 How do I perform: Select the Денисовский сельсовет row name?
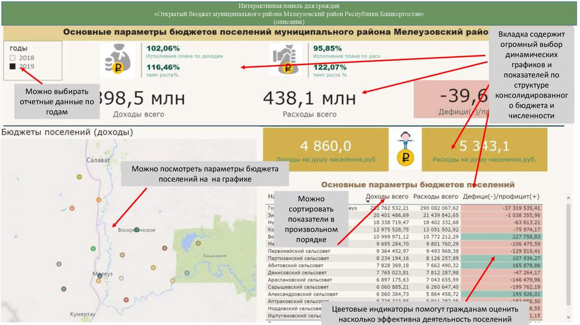[x=297, y=273]
